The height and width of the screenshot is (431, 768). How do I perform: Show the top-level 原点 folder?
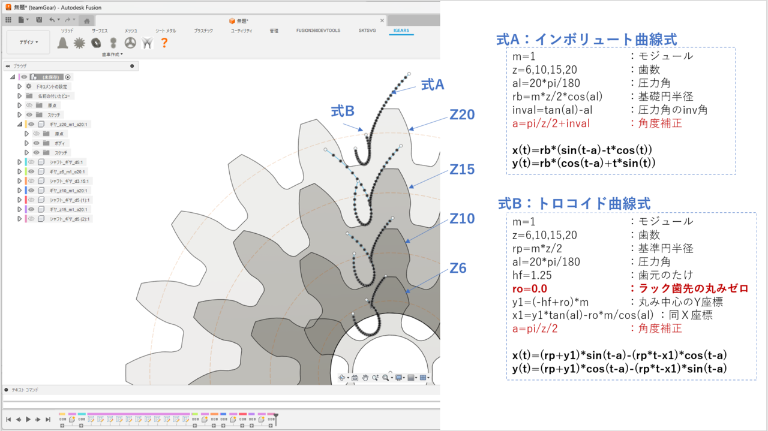pos(29,105)
